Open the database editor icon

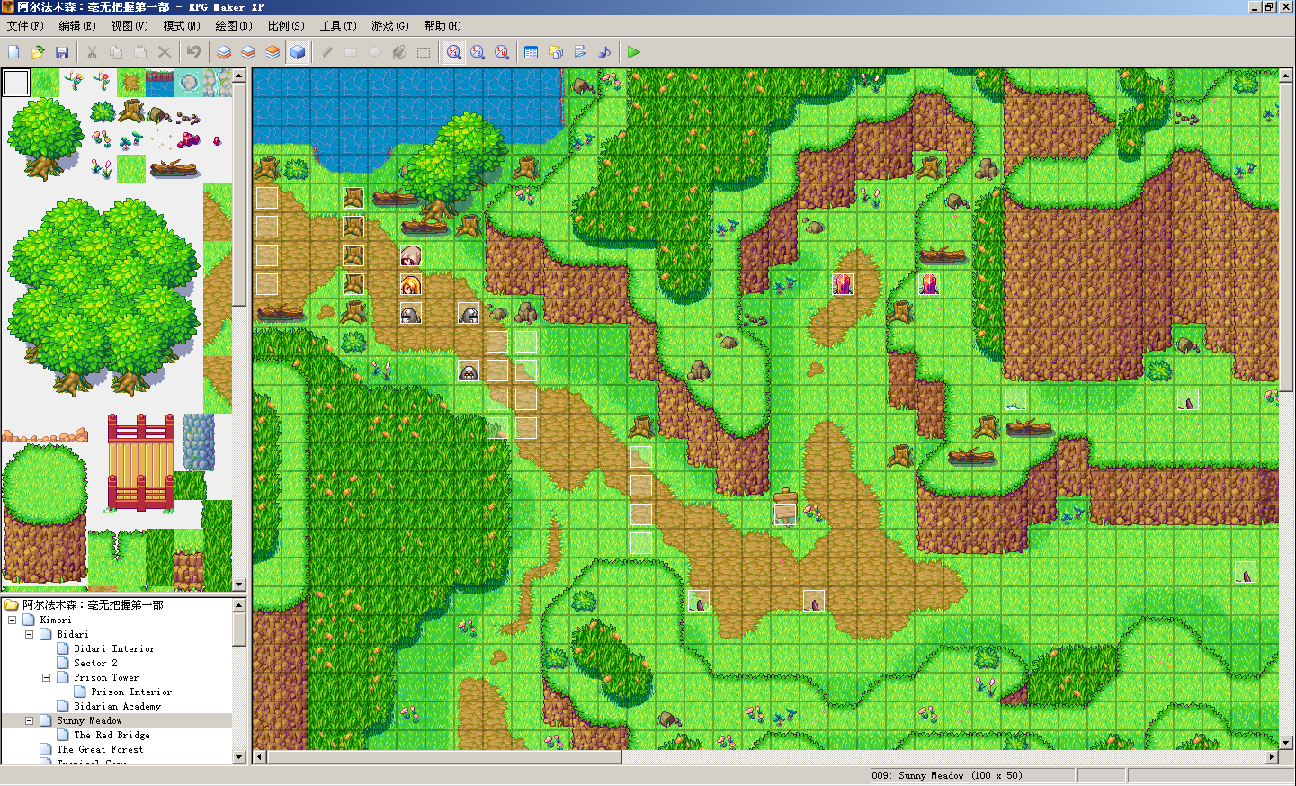pos(532,52)
